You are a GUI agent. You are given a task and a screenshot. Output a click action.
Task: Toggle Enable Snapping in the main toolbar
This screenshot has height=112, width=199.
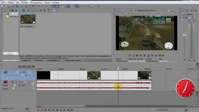54,6
